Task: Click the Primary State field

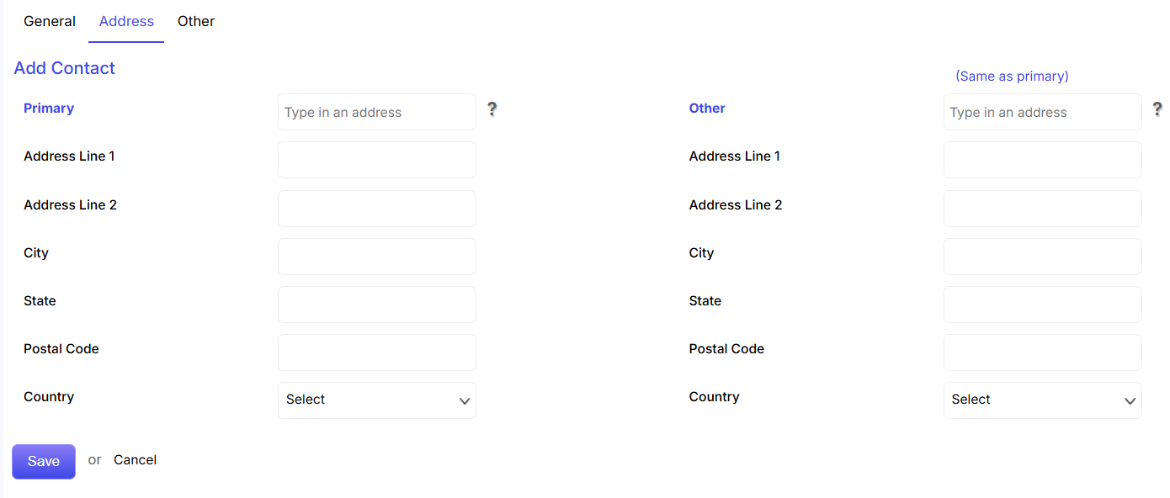Action: pyautogui.click(x=377, y=305)
